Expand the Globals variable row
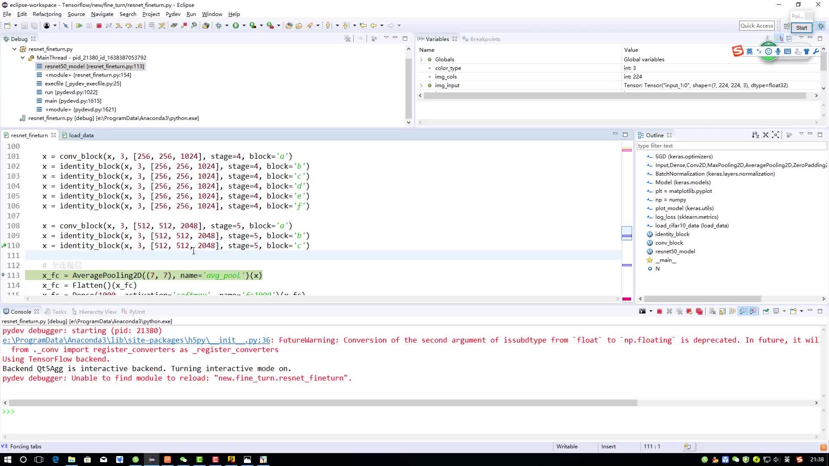829x466 pixels. (x=421, y=60)
